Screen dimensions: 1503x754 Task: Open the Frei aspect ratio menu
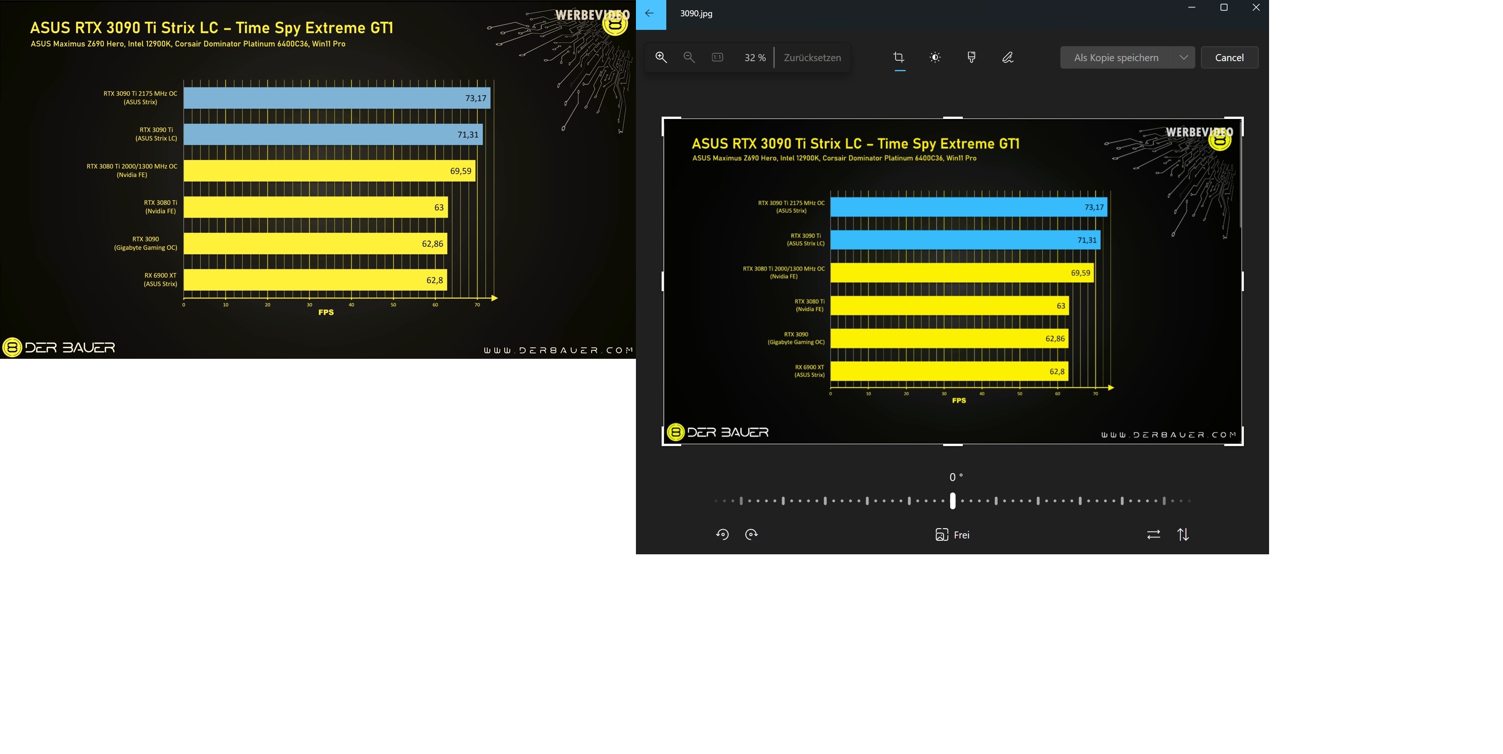tap(952, 535)
